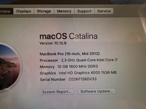Click the Processor field label
Viewport: 146px width, 109px height.
point(49,60)
